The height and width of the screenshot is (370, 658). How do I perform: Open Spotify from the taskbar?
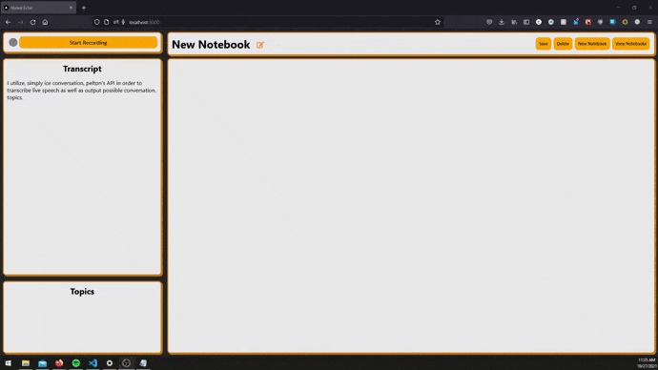[76, 363]
